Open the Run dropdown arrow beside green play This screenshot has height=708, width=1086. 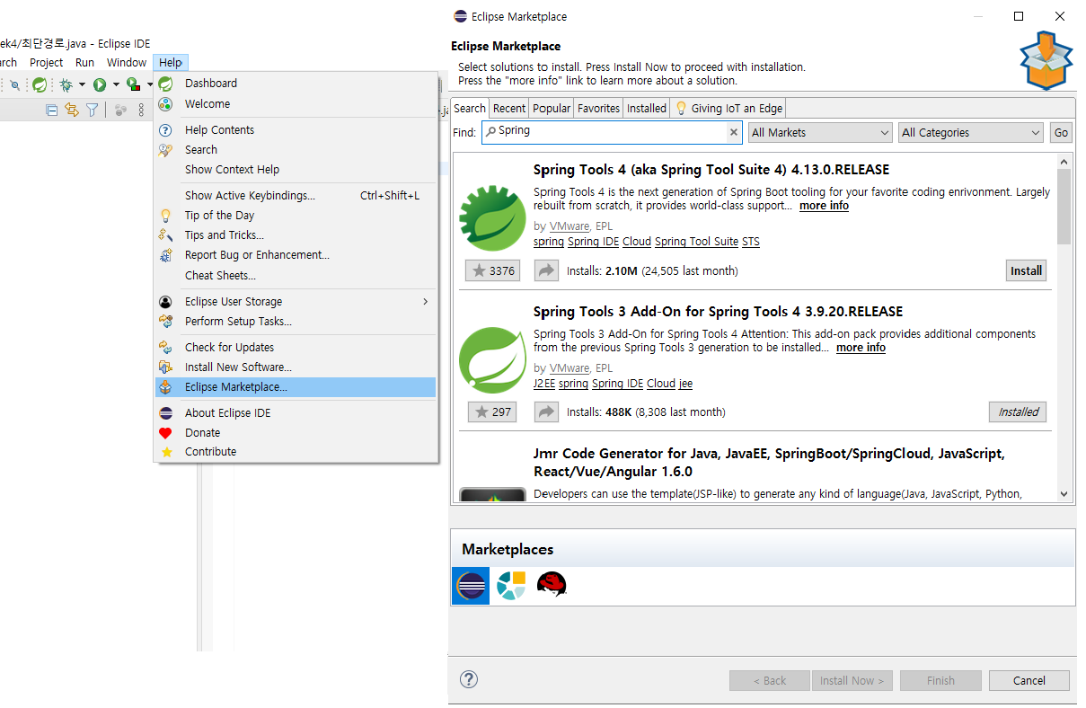[x=116, y=84]
